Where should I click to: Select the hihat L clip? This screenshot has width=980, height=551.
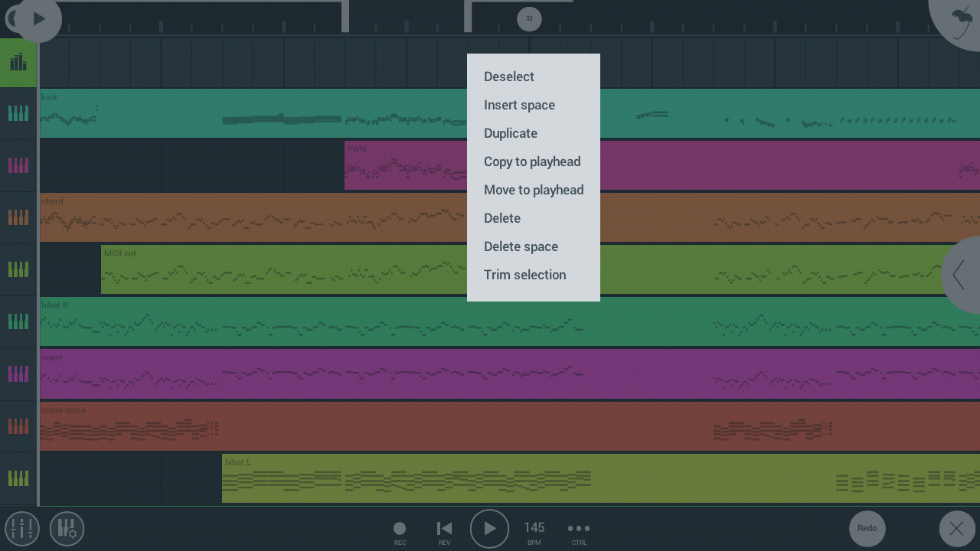pyautogui.click(x=601, y=478)
